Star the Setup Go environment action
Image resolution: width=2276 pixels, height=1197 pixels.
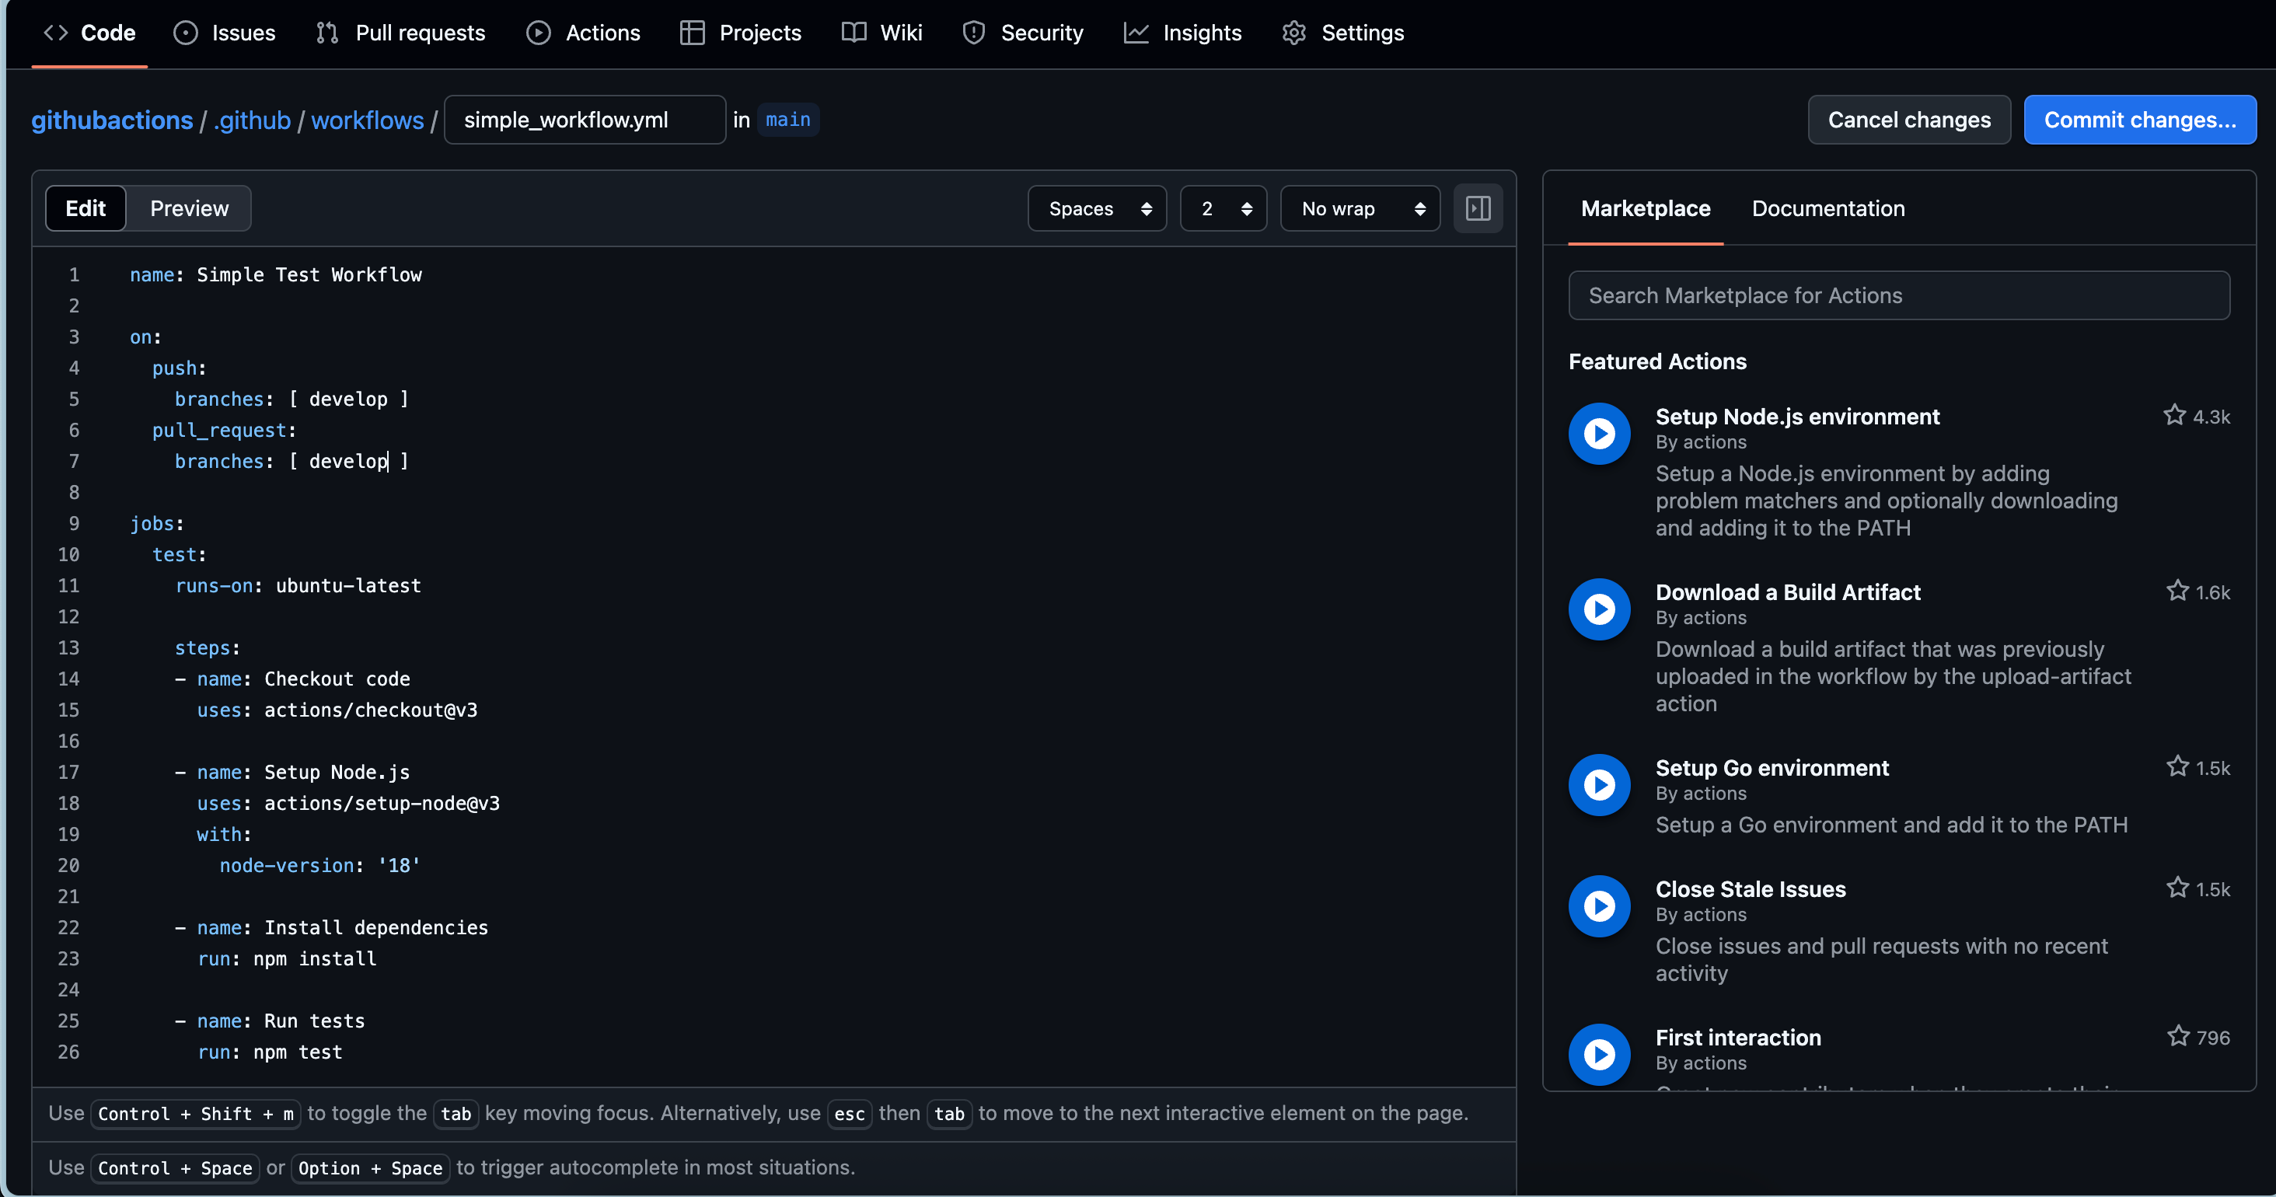coord(2177,767)
